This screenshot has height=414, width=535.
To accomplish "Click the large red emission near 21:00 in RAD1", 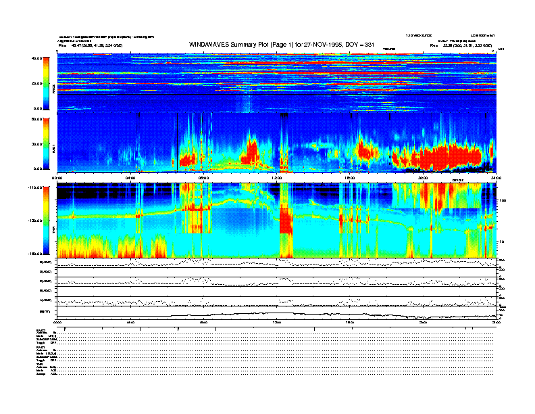I will pos(447,157).
